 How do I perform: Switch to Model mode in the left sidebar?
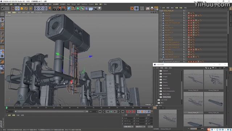click(x=2, y=20)
